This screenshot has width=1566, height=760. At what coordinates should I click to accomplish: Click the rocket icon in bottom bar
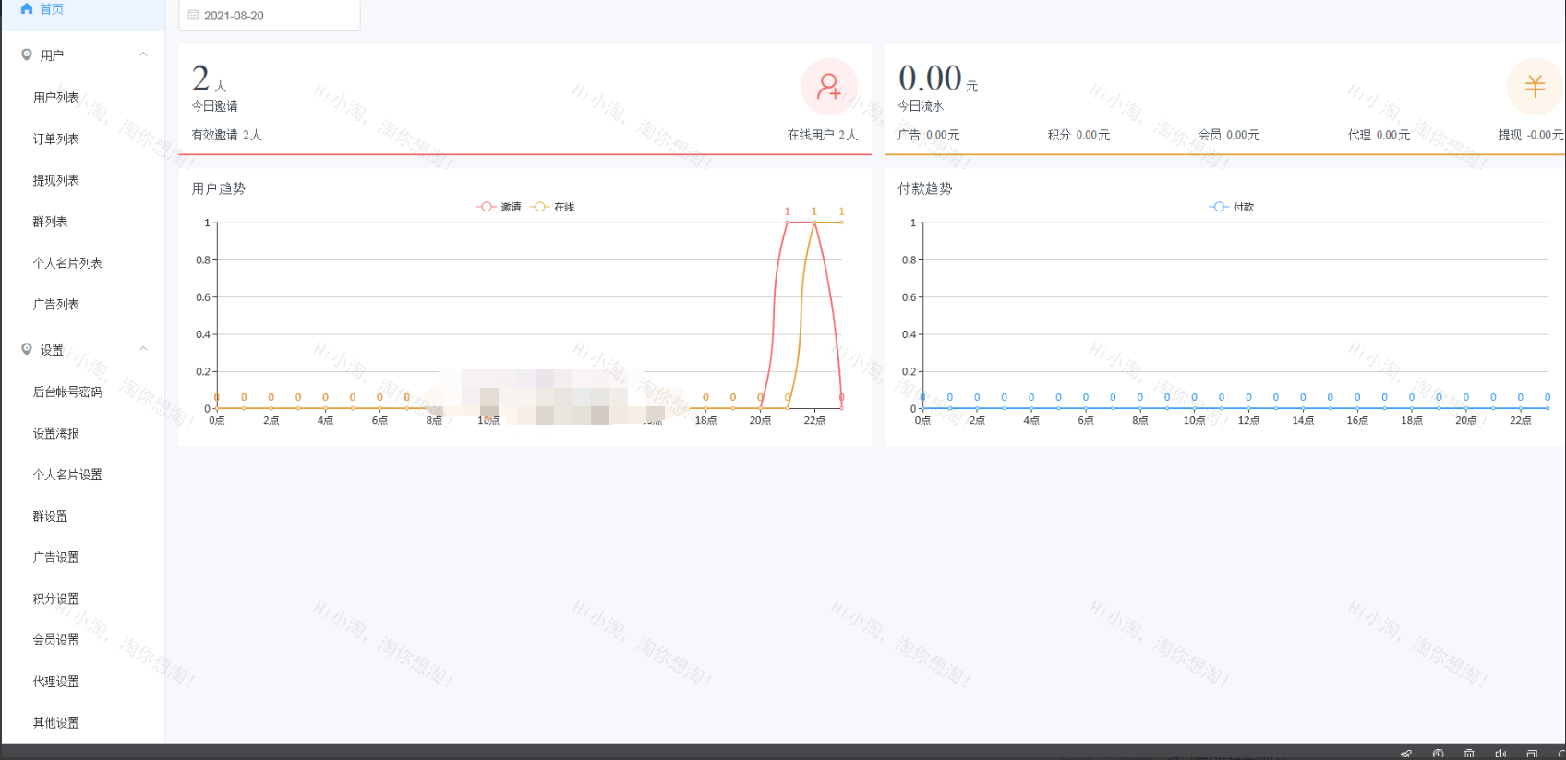point(1406,754)
